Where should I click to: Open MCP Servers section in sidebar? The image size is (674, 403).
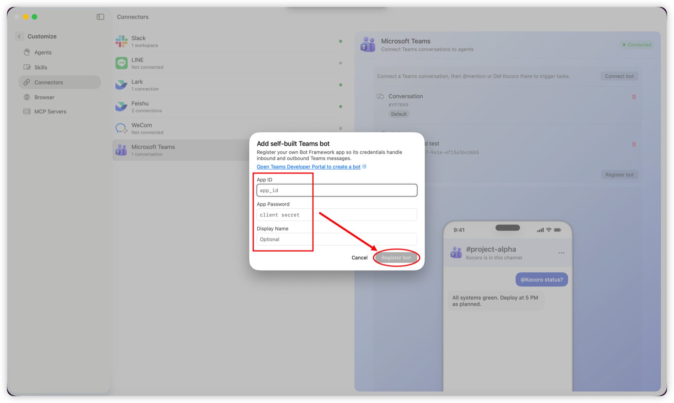pos(59,111)
